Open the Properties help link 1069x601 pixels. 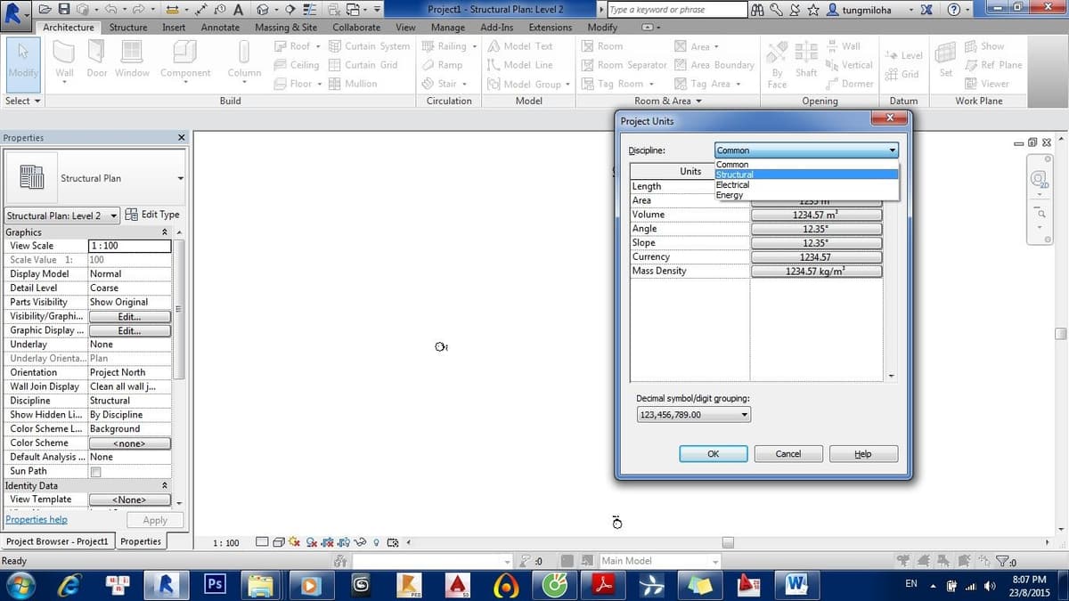click(37, 520)
